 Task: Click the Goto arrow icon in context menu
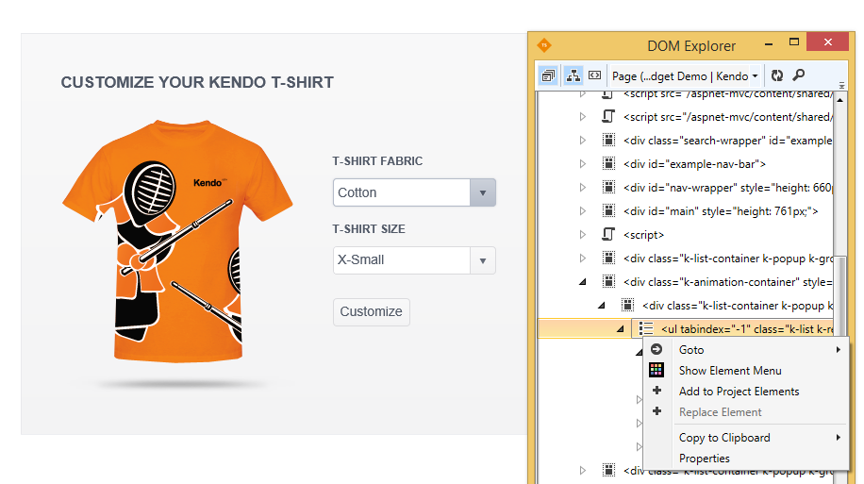pyautogui.click(x=656, y=349)
